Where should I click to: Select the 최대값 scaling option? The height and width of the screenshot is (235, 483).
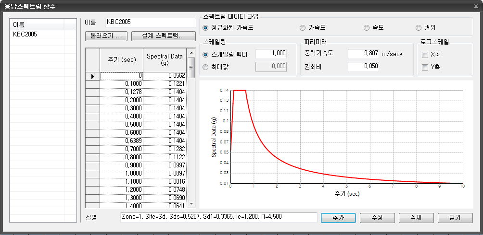207,67
